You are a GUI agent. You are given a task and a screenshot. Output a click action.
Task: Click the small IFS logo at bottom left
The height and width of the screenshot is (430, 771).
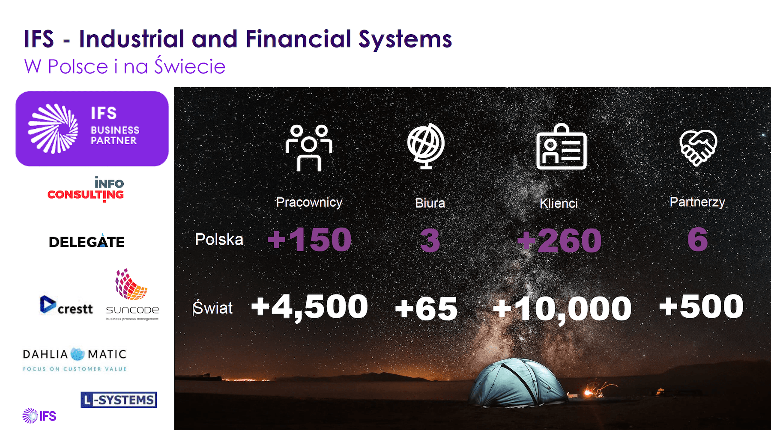(39, 415)
